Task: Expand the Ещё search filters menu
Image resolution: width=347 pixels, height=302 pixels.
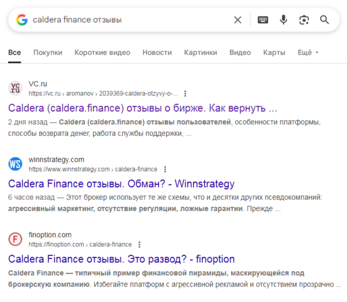Action: (308, 53)
